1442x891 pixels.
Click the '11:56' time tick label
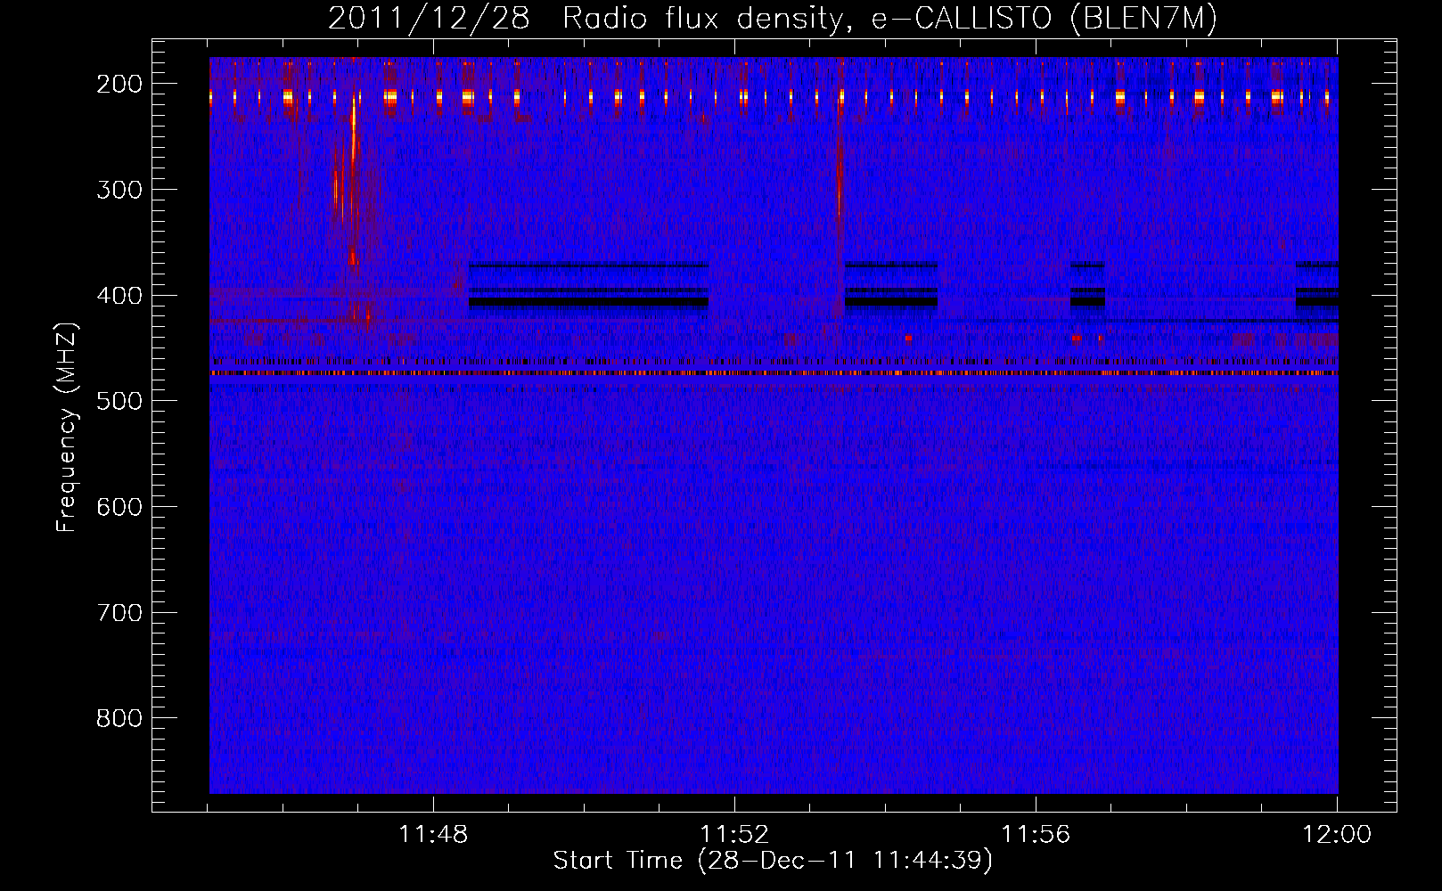click(1036, 835)
